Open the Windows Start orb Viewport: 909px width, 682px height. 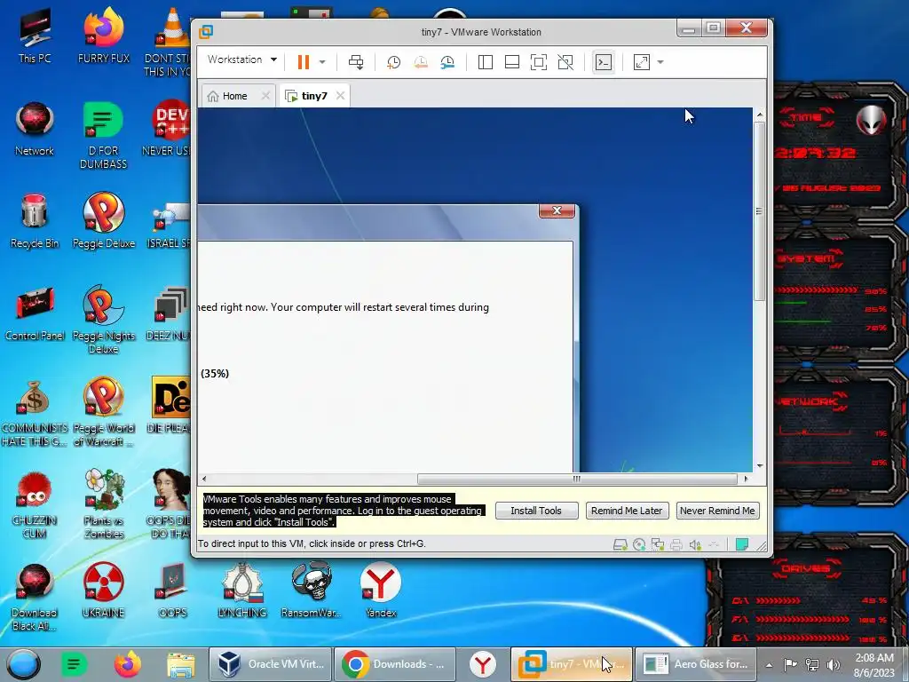coord(24,664)
